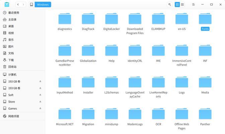Viewport: 225px width, 134px height.
Task: Open the Store drive in sidebar
Action: tap(22, 102)
